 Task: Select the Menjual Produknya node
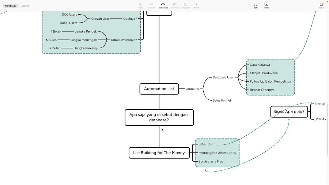tap(264, 73)
